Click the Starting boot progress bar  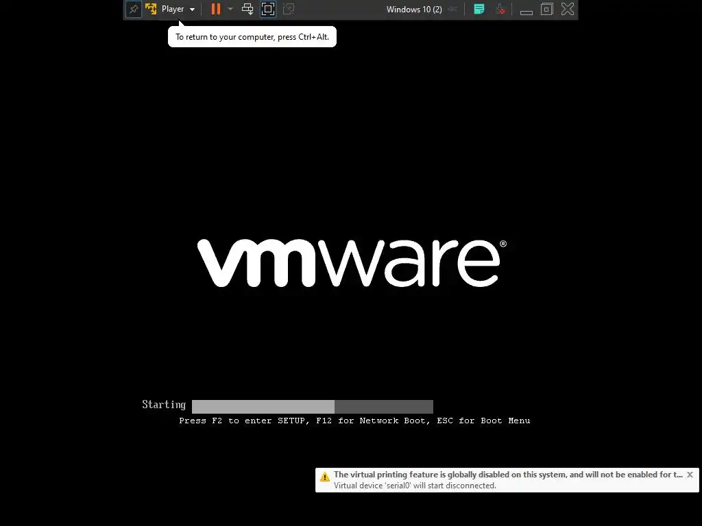pos(313,407)
